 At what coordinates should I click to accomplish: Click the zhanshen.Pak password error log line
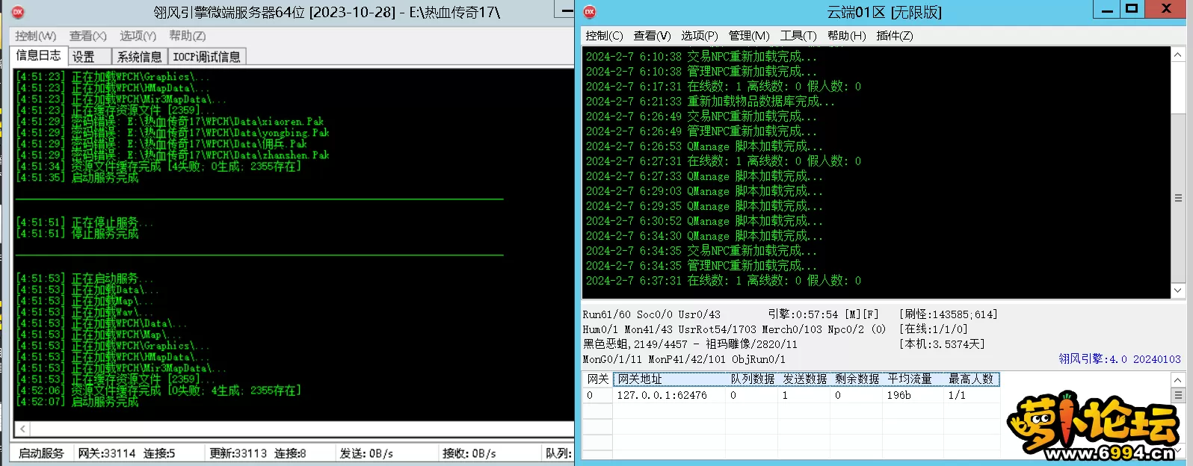click(x=173, y=155)
